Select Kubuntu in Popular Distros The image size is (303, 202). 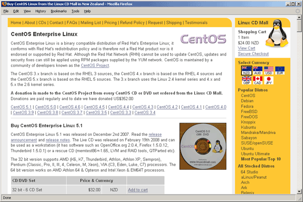tap(248, 127)
